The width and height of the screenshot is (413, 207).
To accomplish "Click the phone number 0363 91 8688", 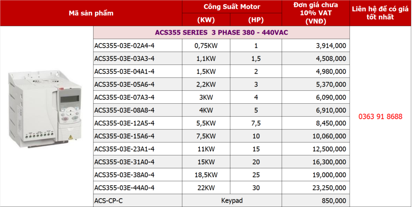I will [380, 117].
